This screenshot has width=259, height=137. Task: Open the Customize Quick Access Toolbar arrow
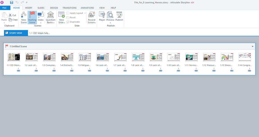27,3
